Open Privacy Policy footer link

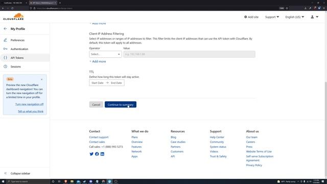click(x=254, y=165)
